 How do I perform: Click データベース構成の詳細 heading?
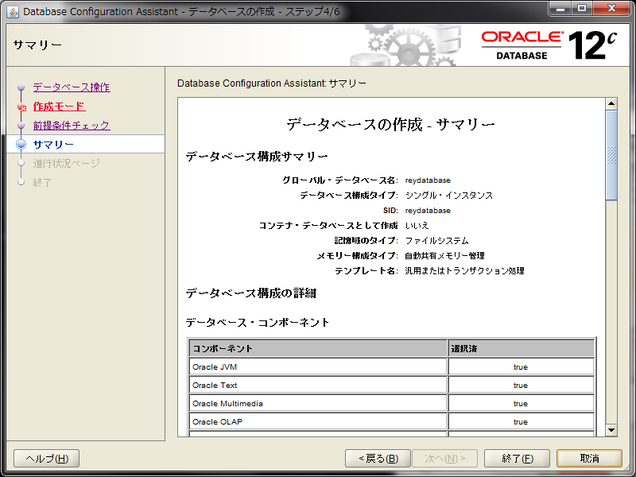pyautogui.click(x=250, y=293)
